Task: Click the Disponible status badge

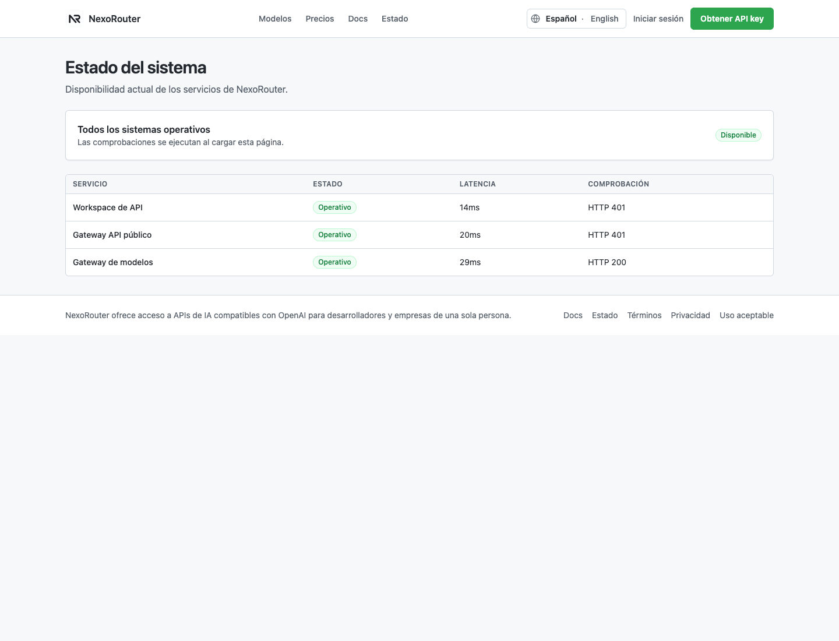Action: click(x=738, y=135)
